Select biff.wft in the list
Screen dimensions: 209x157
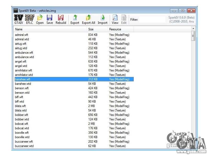point(19,97)
